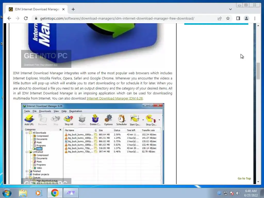Open Windows Explorer from the taskbar
Image resolution: width=264 pixels, height=198 pixels.
coord(23,193)
